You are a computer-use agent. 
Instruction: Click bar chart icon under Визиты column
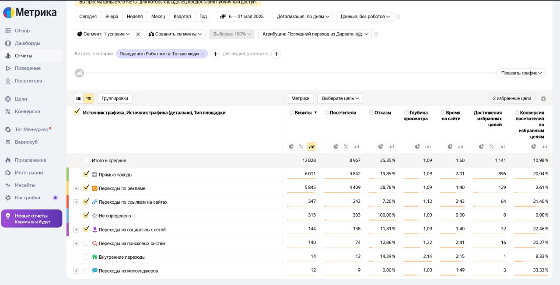[x=311, y=146]
